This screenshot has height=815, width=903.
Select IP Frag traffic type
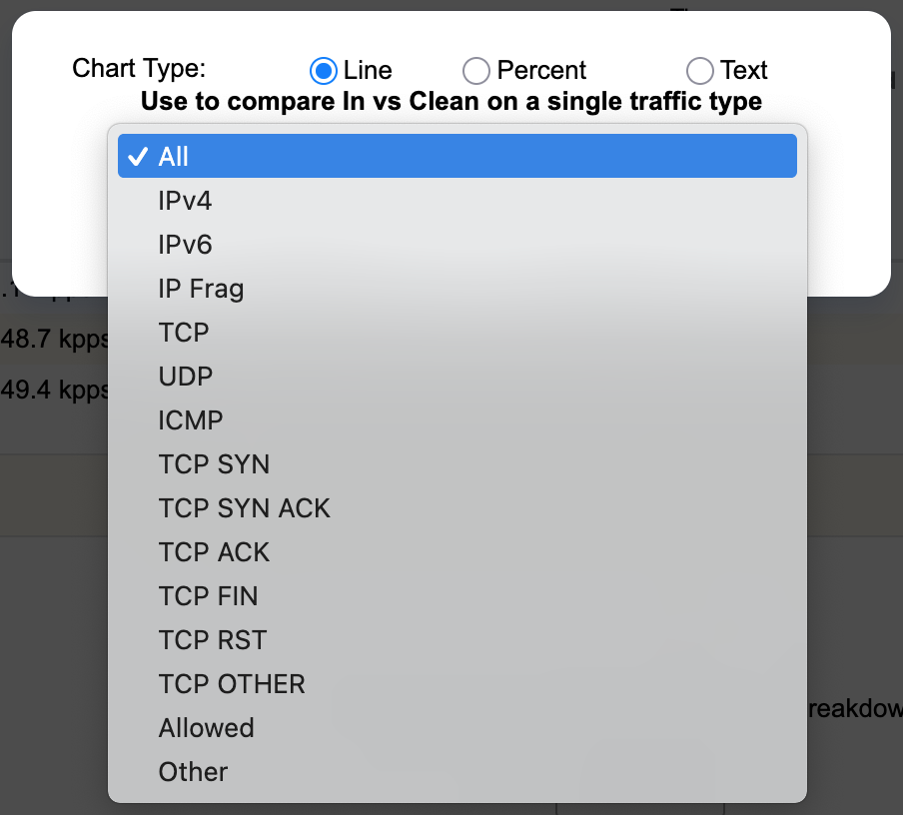(457, 289)
